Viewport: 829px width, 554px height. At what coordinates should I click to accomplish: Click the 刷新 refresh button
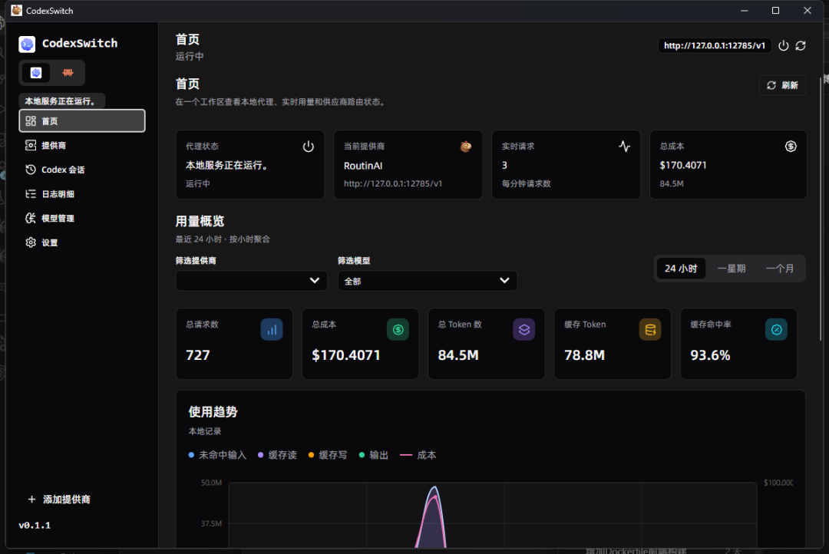pyautogui.click(x=782, y=85)
